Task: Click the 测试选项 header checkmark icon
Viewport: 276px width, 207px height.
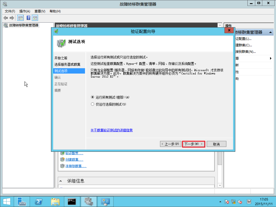Action: pyautogui.click(x=61, y=43)
